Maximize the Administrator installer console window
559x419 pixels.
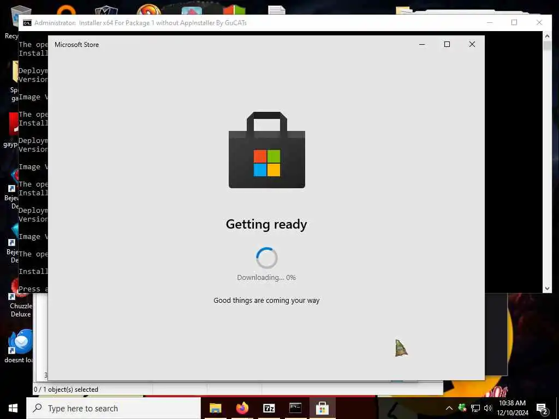(514, 22)
